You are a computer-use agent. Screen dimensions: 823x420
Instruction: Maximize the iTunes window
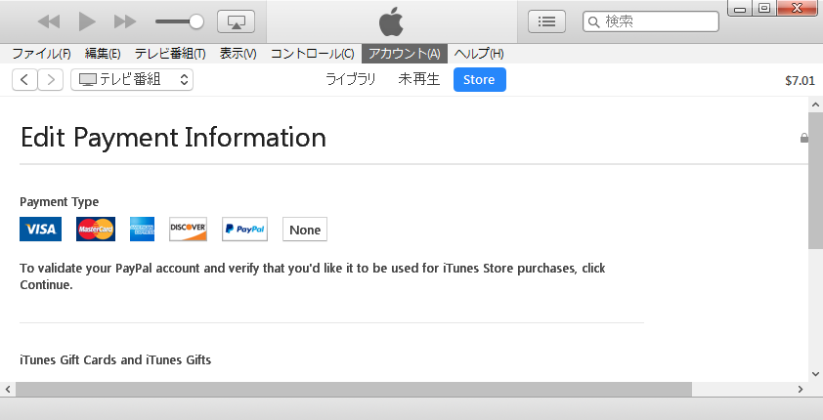tap(764, 8)
